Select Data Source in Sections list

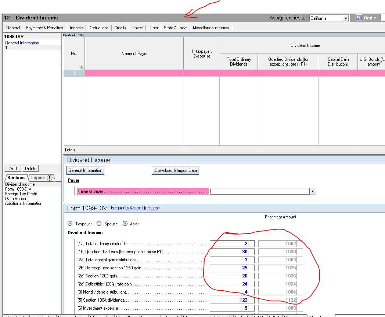point(16,198)
